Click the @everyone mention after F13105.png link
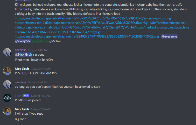 click(169, 36)
